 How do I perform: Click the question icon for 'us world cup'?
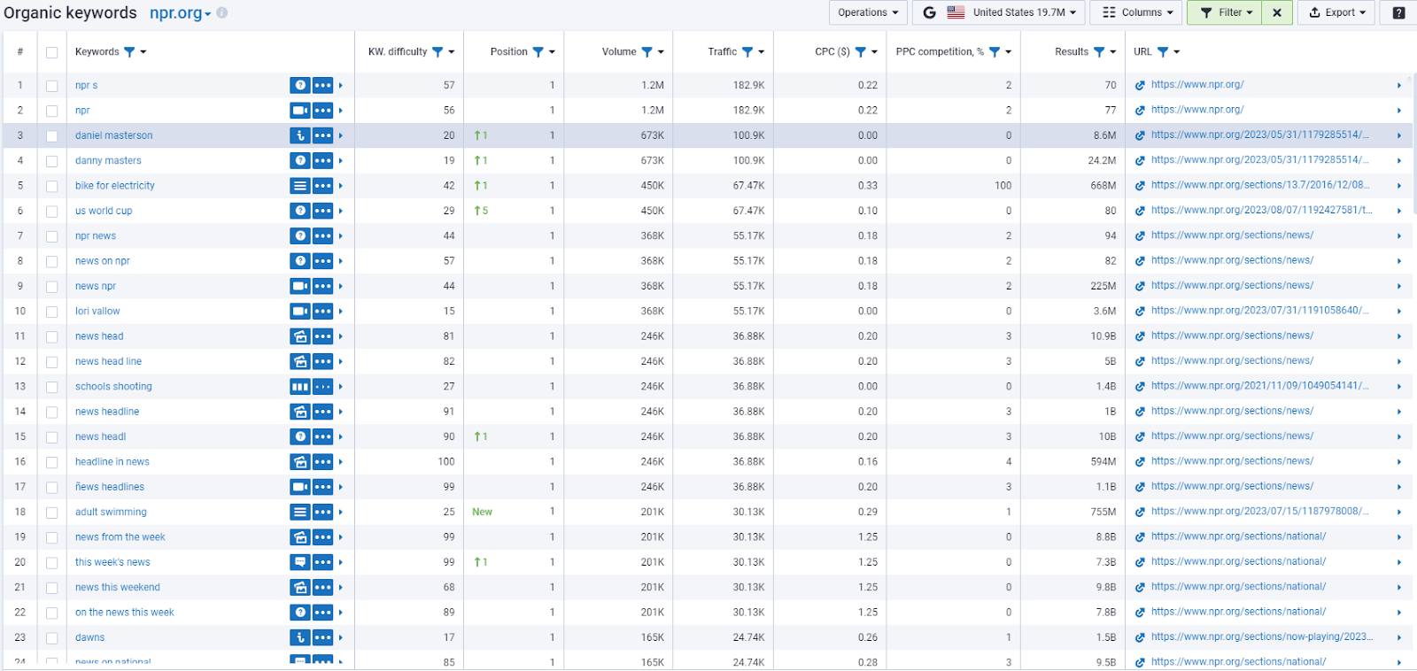(300, 211)
